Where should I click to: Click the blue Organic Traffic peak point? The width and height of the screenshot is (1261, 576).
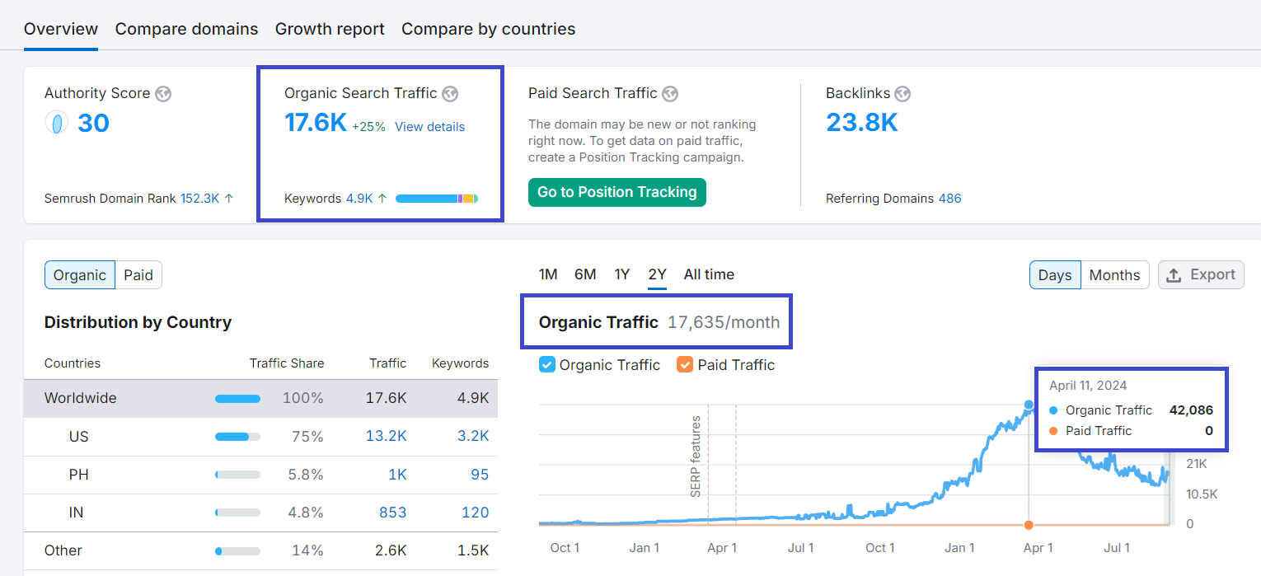[x=1029, y=405]
